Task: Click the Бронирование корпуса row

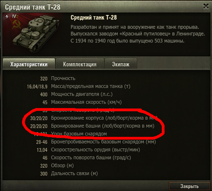Action: [x=94, y=118]
